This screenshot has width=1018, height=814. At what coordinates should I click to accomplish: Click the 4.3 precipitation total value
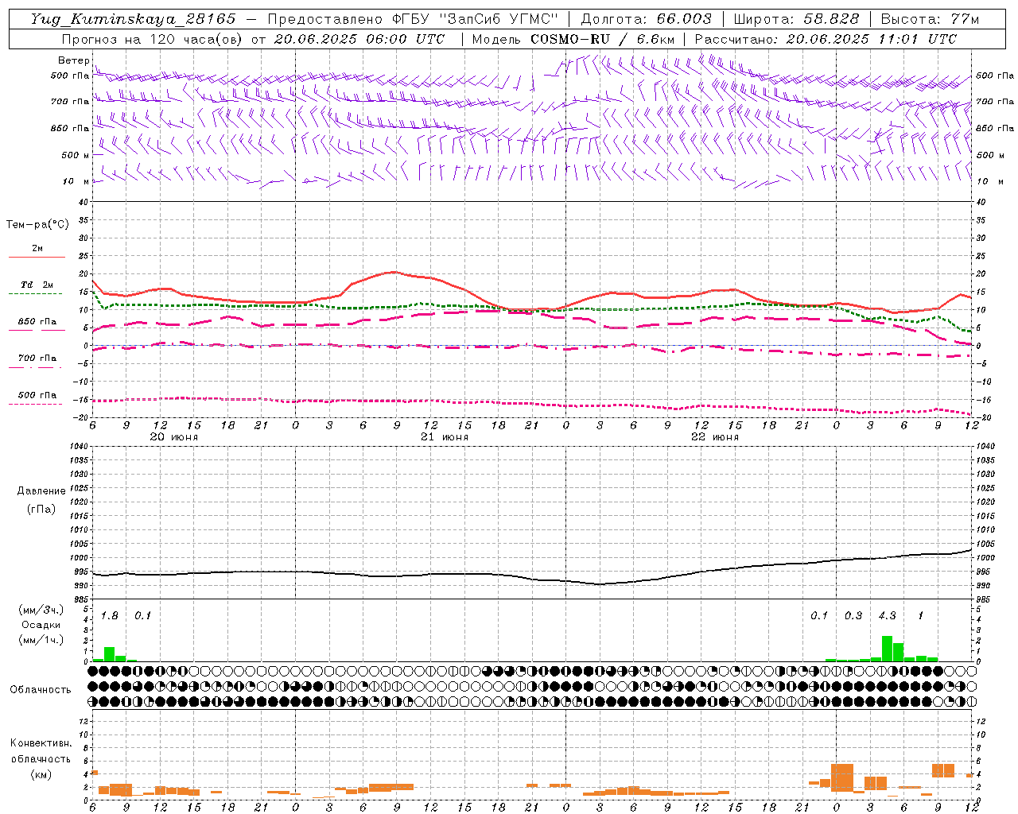click(x=887, y=615)
